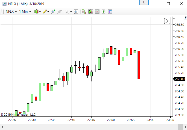Click the horizontal scrollbar right arrow
Screen dimensions: 187x130
point(185,127)
